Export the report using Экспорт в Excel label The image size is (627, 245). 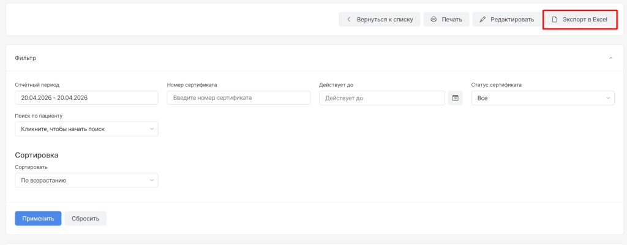tap(584, 20)
